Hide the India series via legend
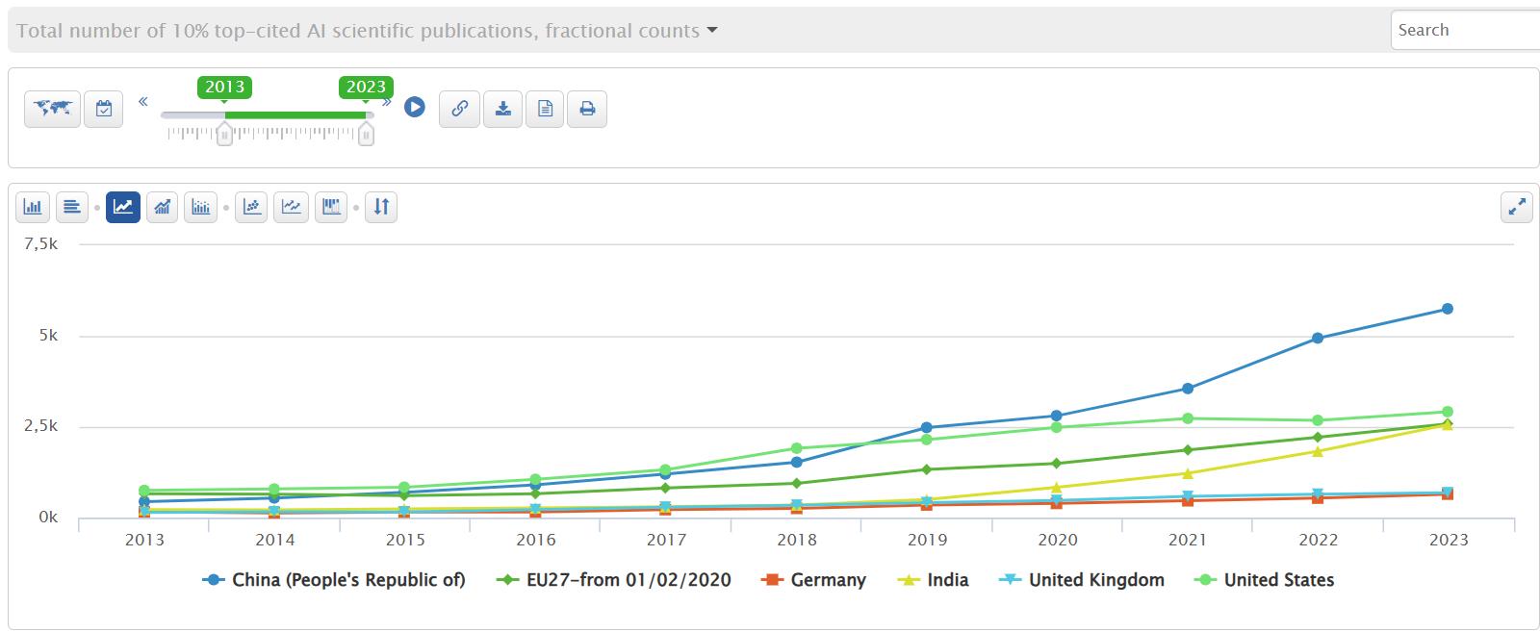The height and width of the screenshot is (632, 1540). [x=933, y=580]
